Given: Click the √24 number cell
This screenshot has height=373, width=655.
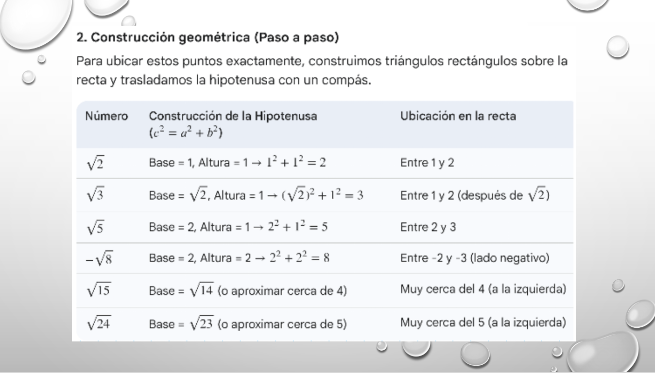Looking at the screenshot, I should (99, 323).
